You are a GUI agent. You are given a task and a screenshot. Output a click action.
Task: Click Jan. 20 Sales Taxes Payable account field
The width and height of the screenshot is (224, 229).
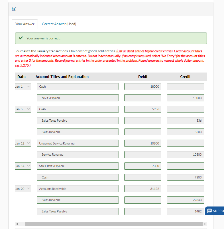[x=78, y=211]
